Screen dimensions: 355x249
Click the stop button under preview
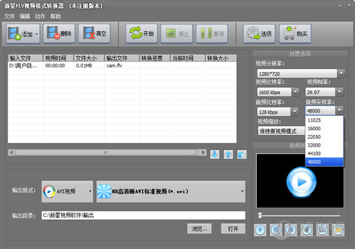tap(291, 230)
